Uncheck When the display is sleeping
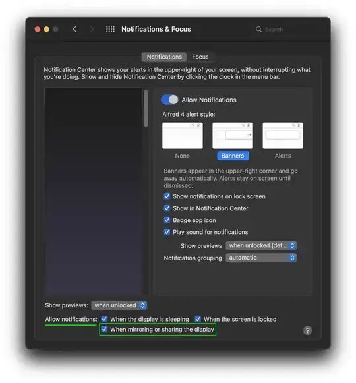Image resolution: width=356 pixels, height=383 pixels. [104, 319]
